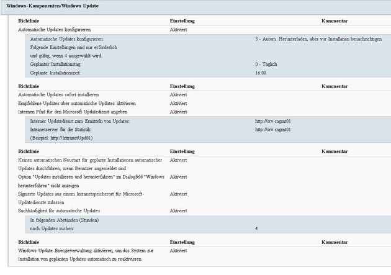
Task: Select the policy "Automatische Updates konfigurieren"
Action: tap(55, 30)
